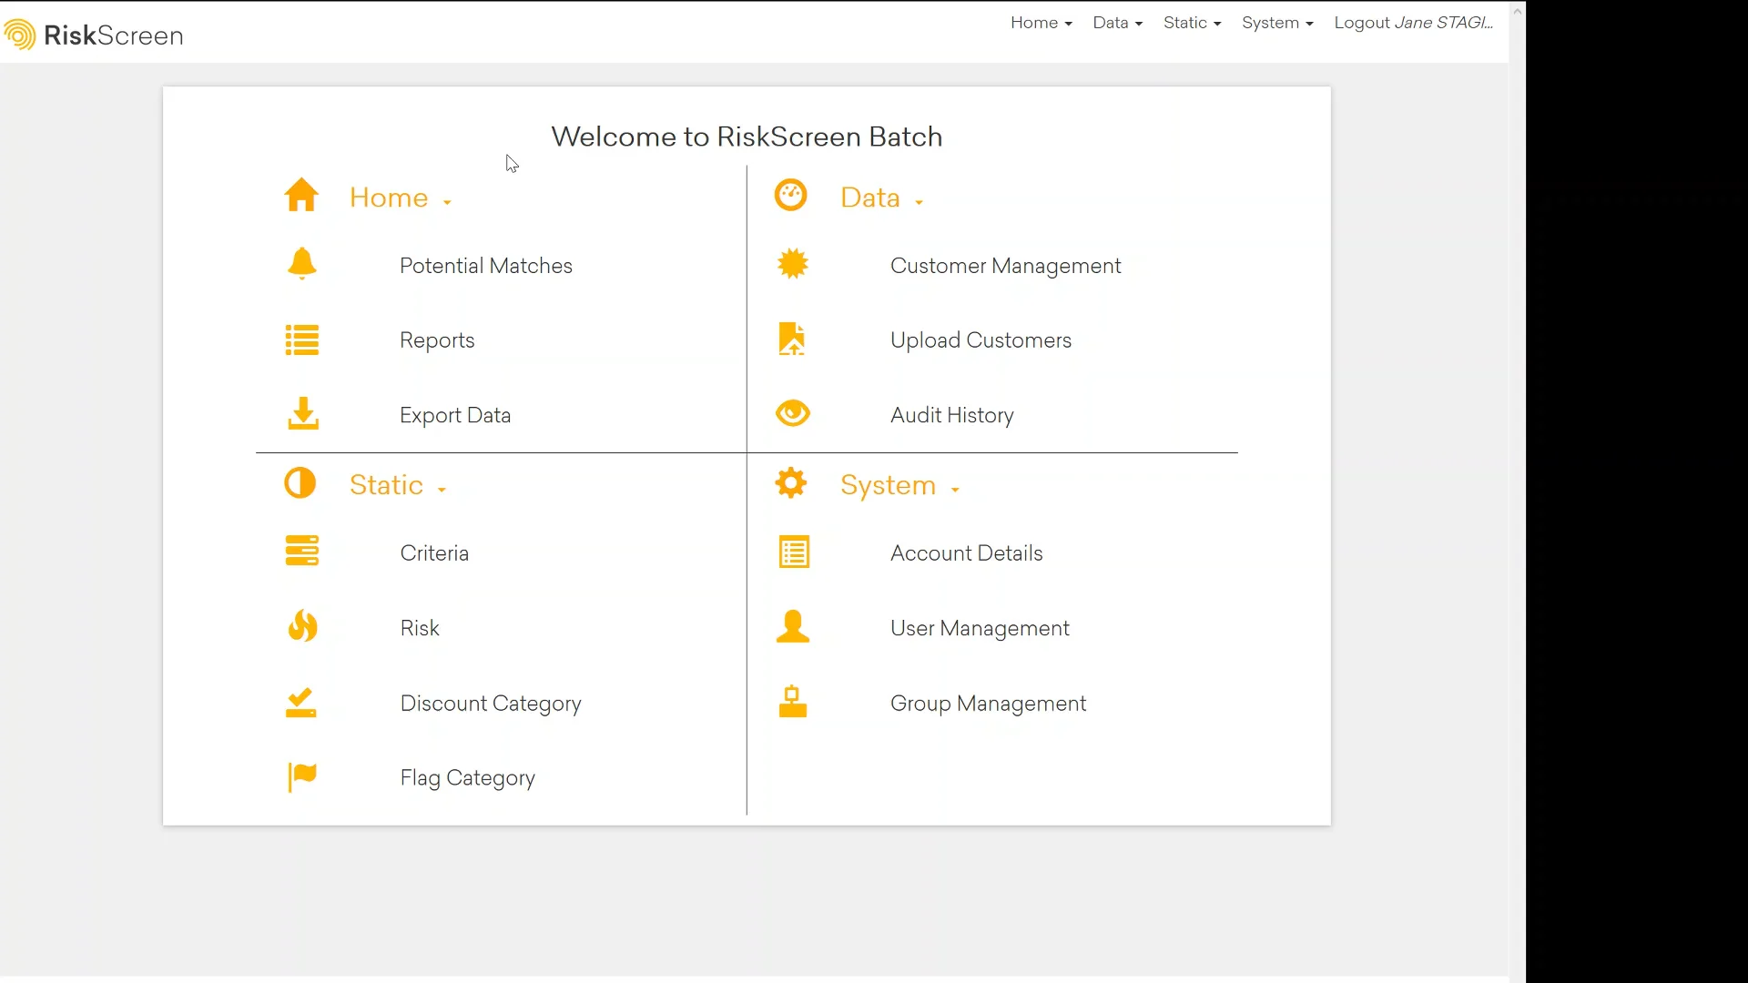Image resolution: width=1748 pixels, height=983 pixels.
Task: Open the Data menu in navigation bar
Action: tap(1117, 23)
